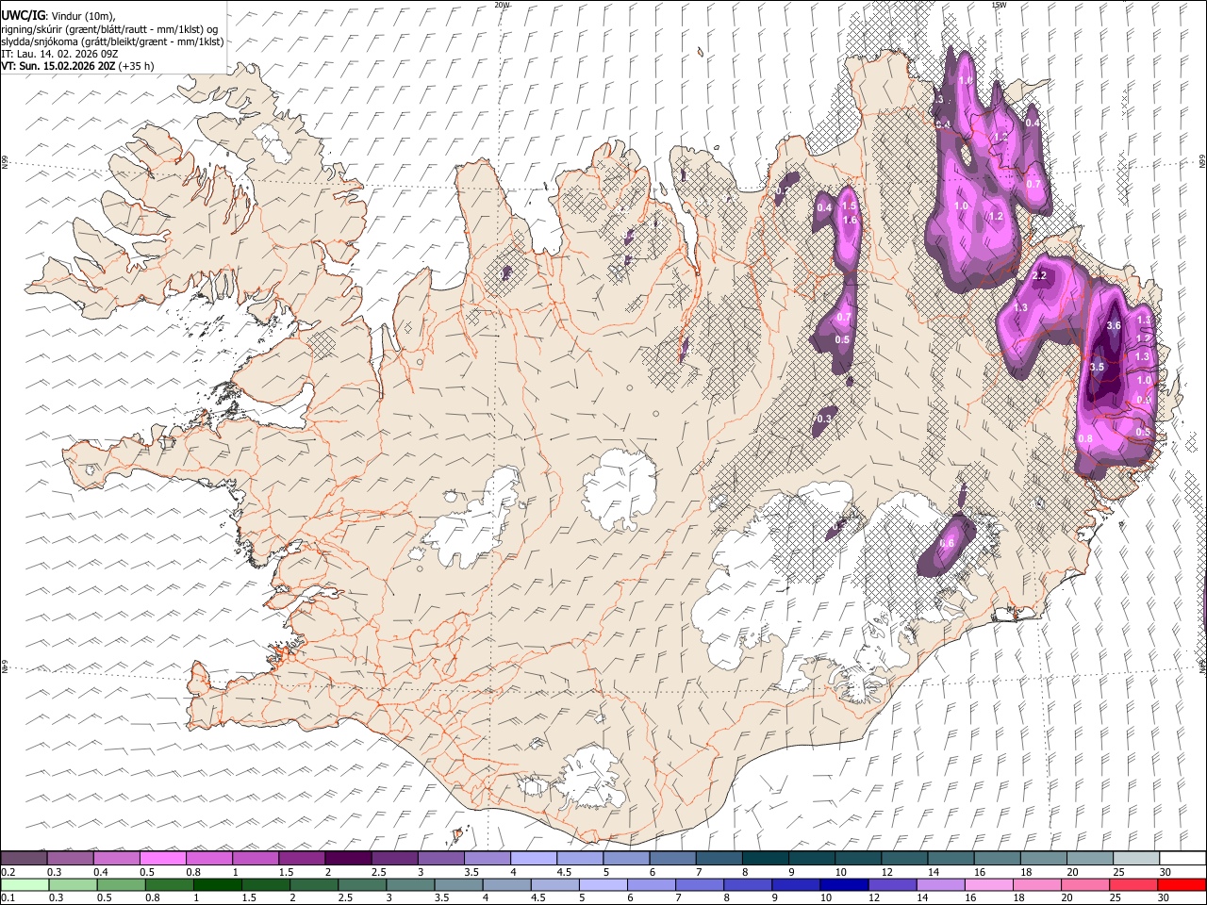Image resolution: width=1207 pixels, height=905 pixels.
Task: Select top-row darkest purple swatch 2 to 2.5
Action: click(x=348, y=858)
